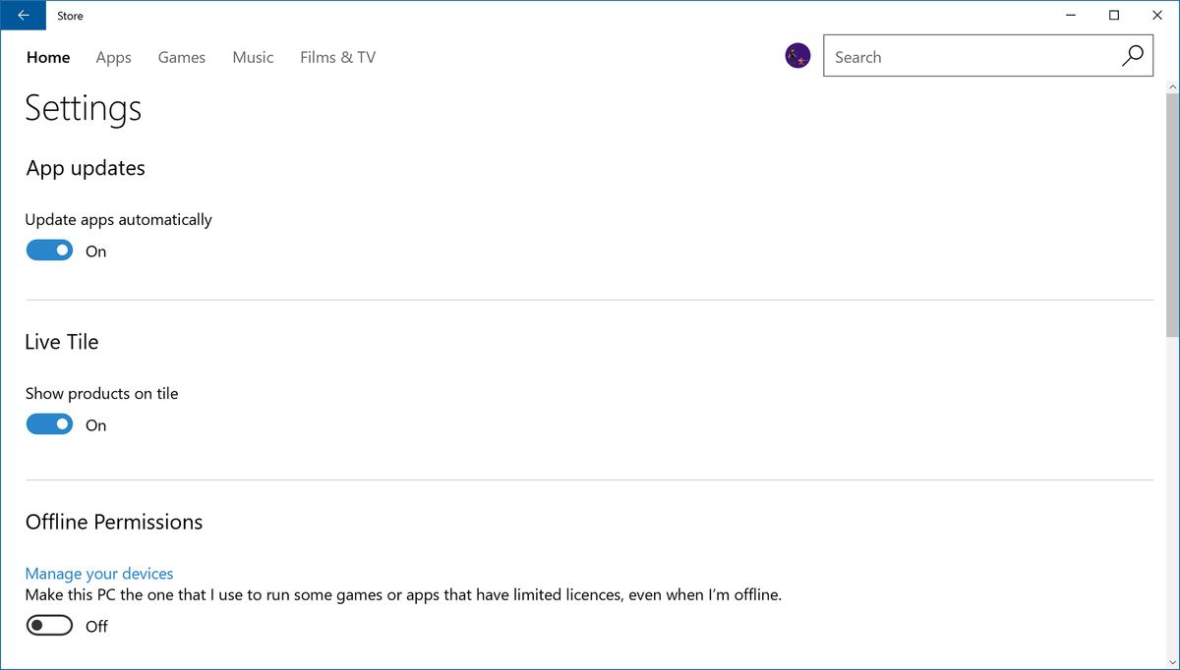Enable the Offline Permissions toggle

point(49,625)
